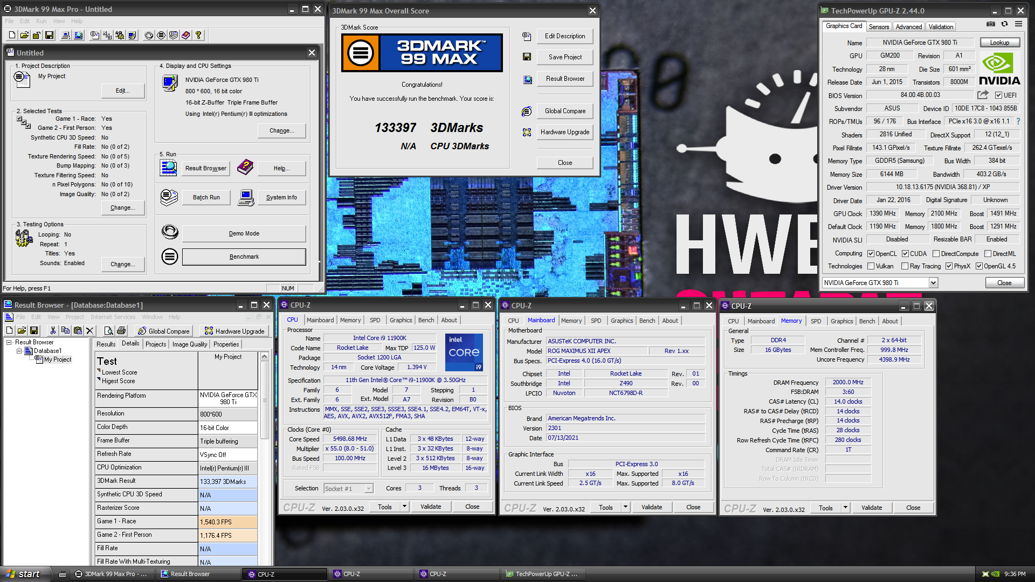
Task: Toggle PhysX checkbox in GPU-Z
Action: tap(949, 266)
